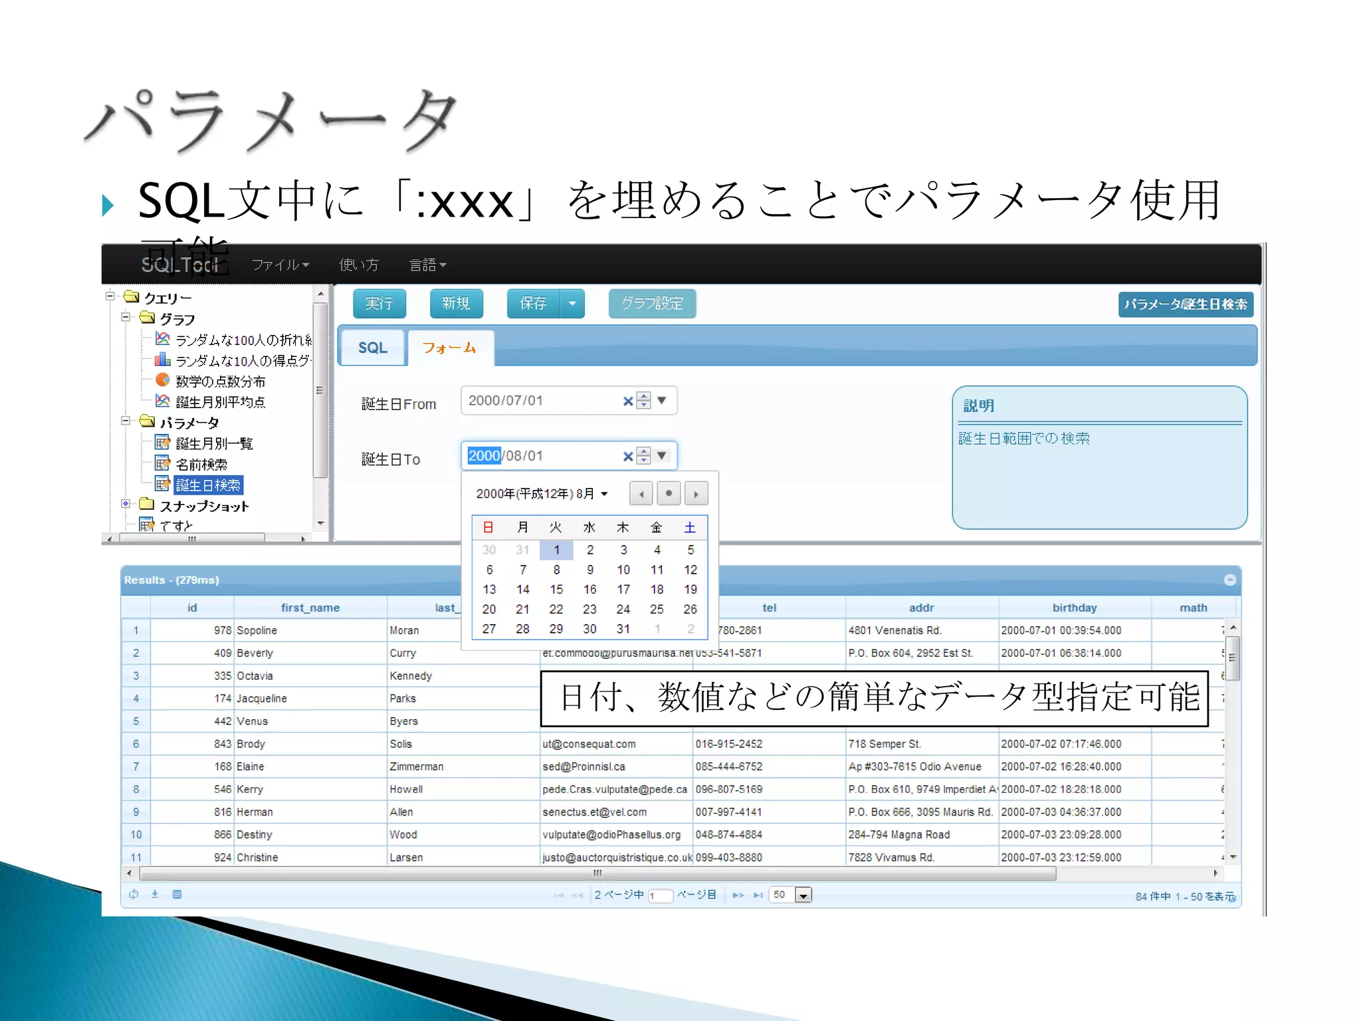
Task: Open the 使い方 menu item
Action: point(359,265)
